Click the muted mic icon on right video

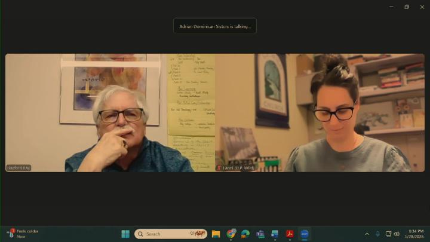coord(219,168)
